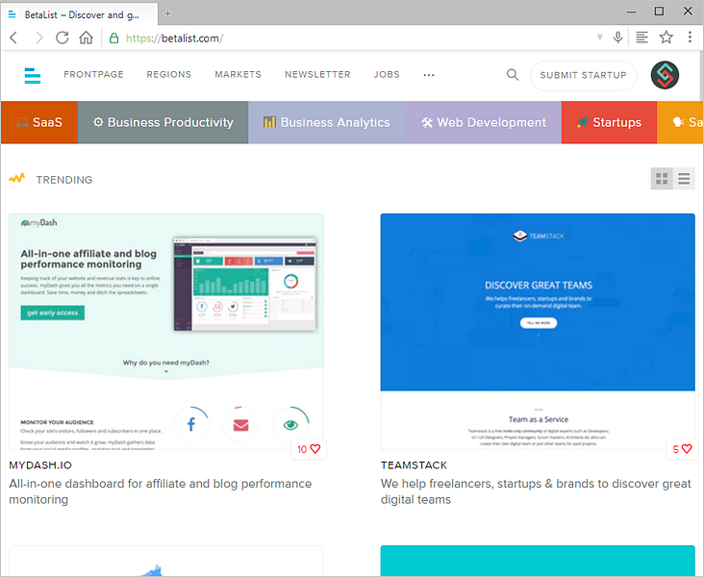Open the SaaS category tile
The width and height of the screenshot is (704, 577).
click(x=39, y=122)
